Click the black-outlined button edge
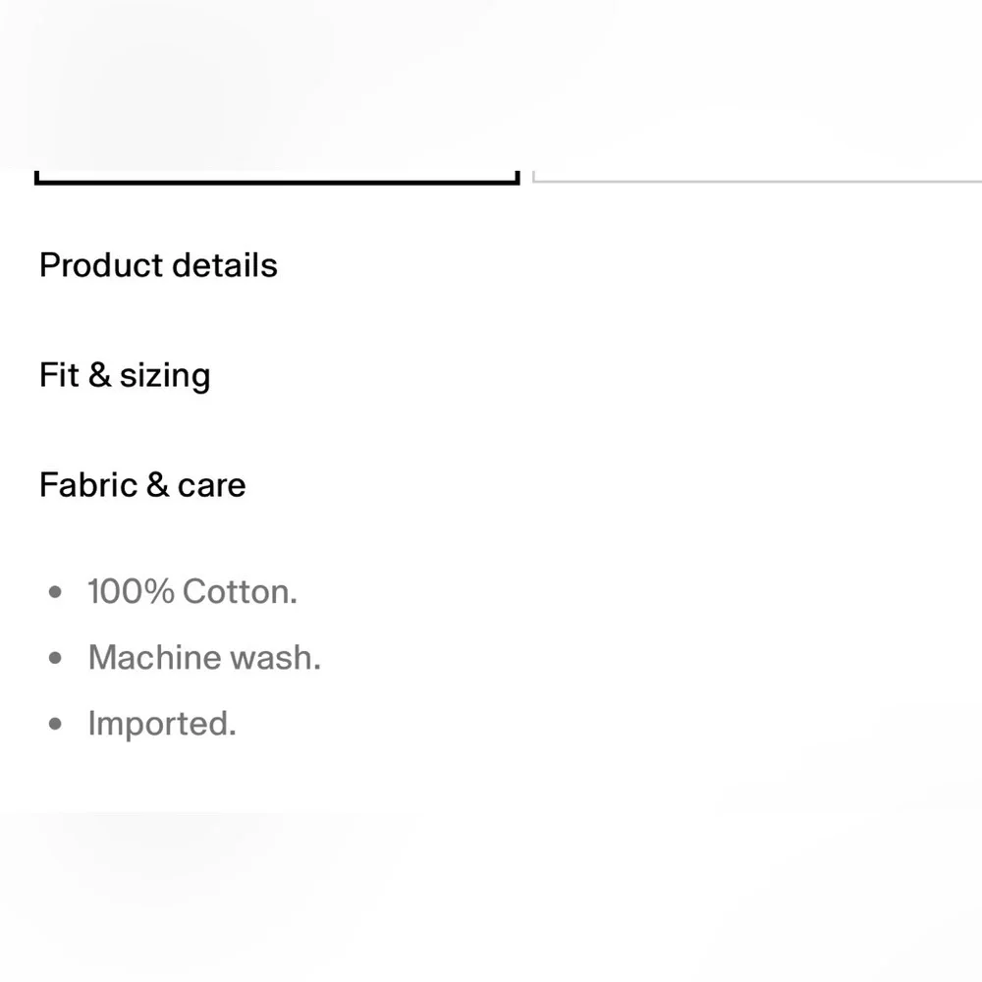The width and height of the screenshot is (982, 982). coord(277,179)
